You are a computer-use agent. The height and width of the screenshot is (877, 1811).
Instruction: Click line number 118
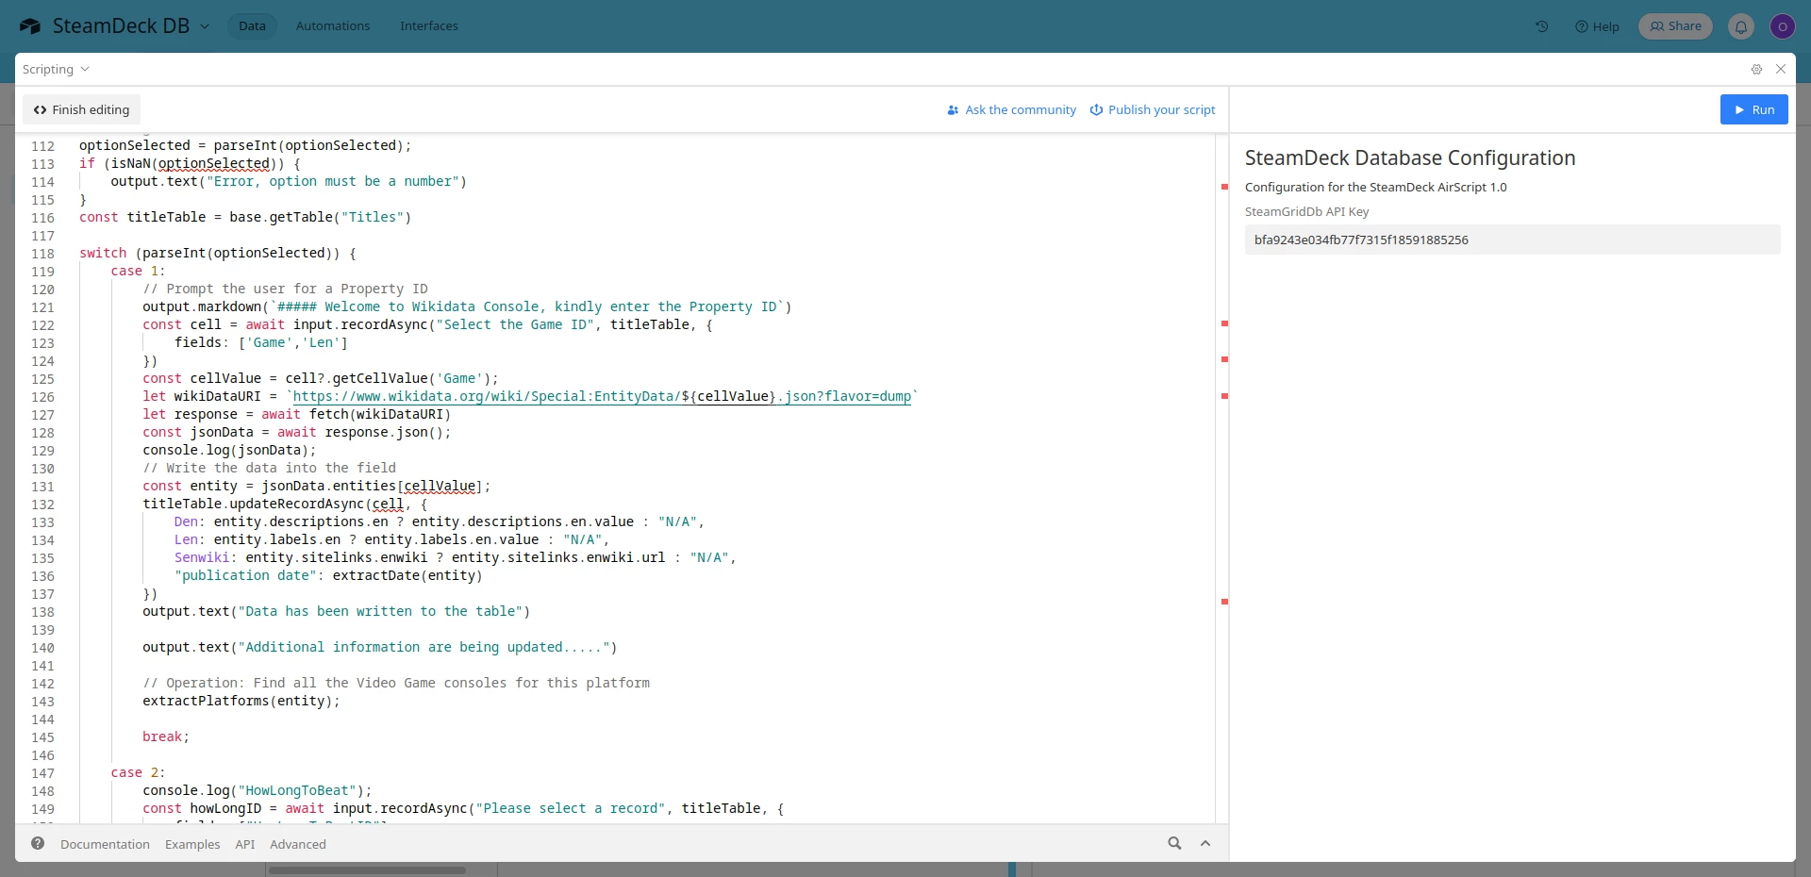click(42, 253)
